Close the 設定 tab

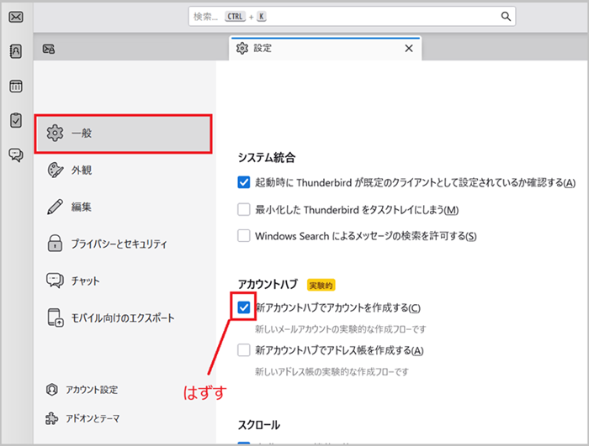click(408, 49)
